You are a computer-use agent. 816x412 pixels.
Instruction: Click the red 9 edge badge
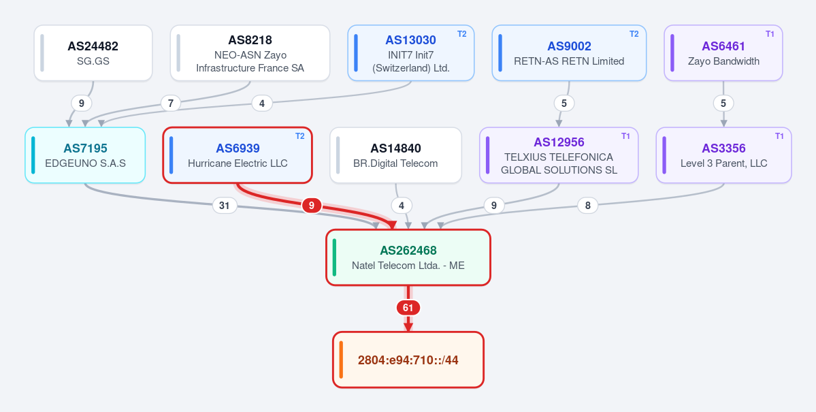point(311,206)
